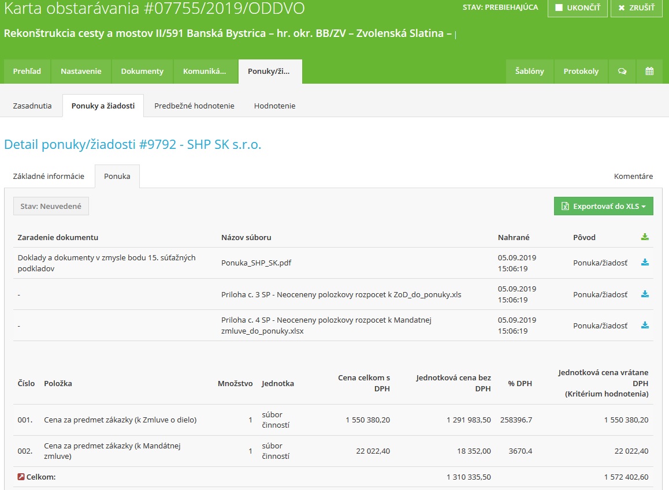Expand Exportovať do XLS dropdown

click(x=603, y=206)
